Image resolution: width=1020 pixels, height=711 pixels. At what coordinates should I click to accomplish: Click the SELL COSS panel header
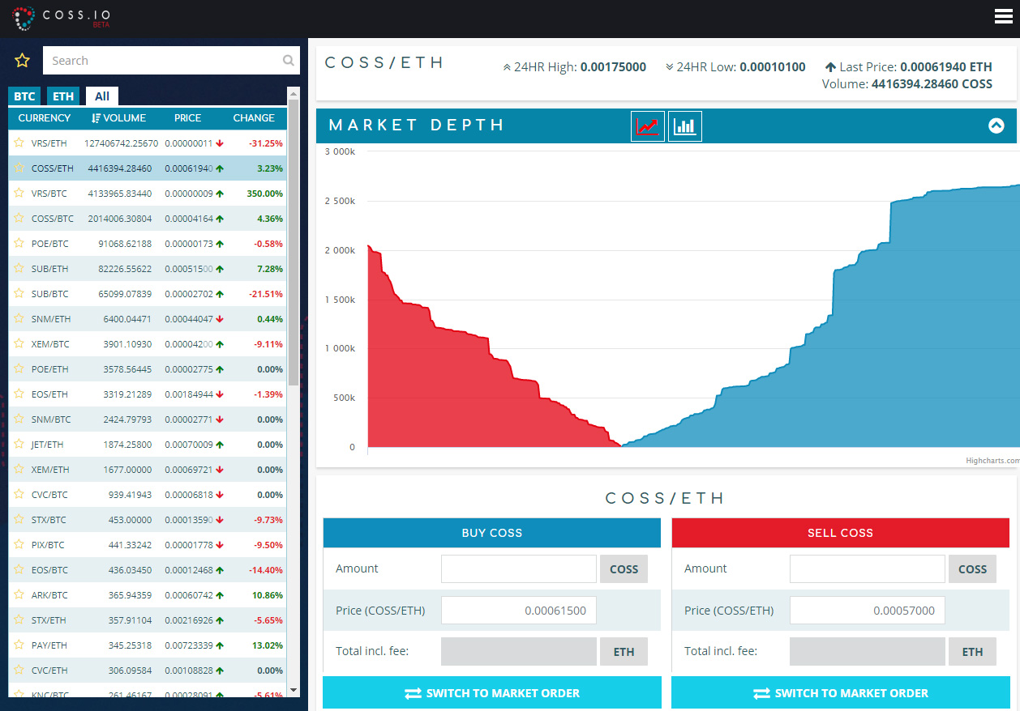[841, 533]
